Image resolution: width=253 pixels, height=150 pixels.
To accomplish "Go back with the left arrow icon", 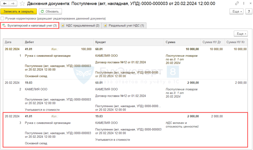I will 5,3.
